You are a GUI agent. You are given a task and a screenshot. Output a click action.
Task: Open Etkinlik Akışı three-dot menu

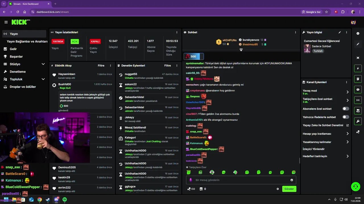(x=111, y=65)
